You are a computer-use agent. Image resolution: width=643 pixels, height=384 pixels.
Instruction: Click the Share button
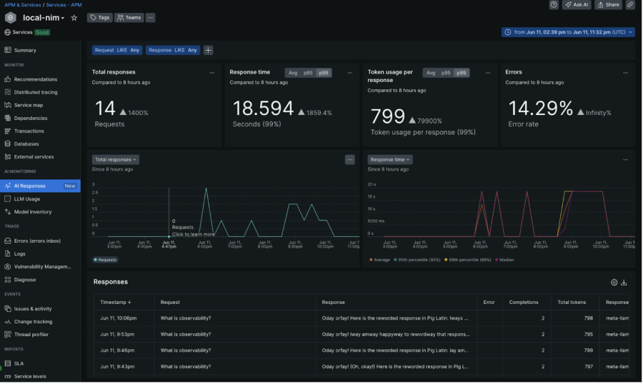(609, 5)
